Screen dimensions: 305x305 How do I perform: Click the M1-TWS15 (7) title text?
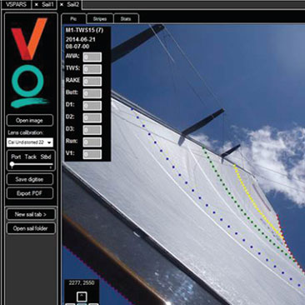click(84, 30)
